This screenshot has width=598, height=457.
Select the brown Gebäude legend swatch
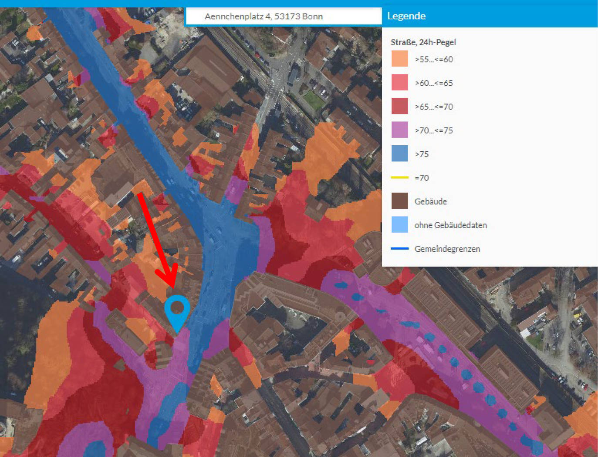[x=399, y=201]
